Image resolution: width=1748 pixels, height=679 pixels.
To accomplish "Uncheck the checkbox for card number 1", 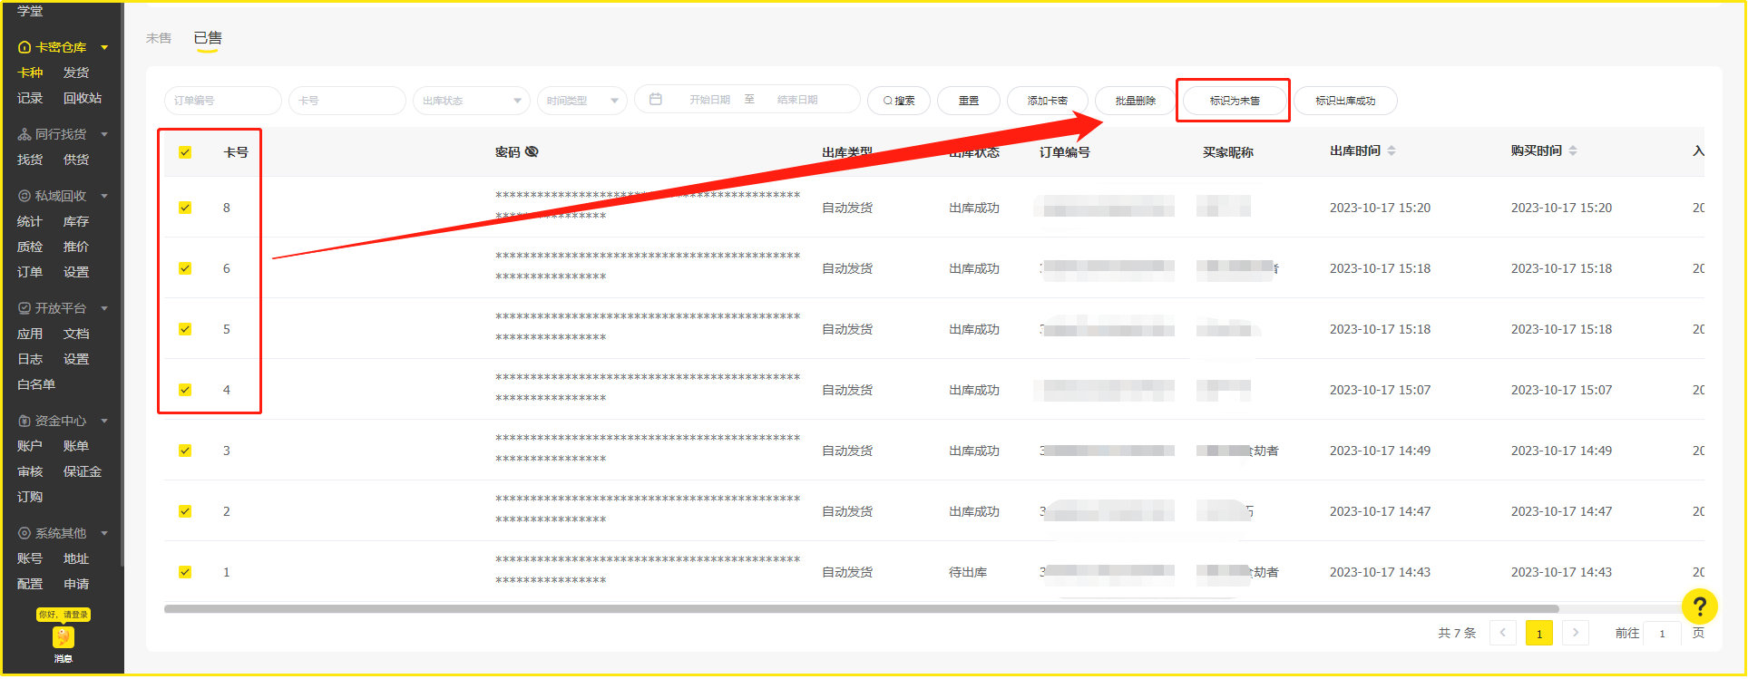I will [185, 572].
